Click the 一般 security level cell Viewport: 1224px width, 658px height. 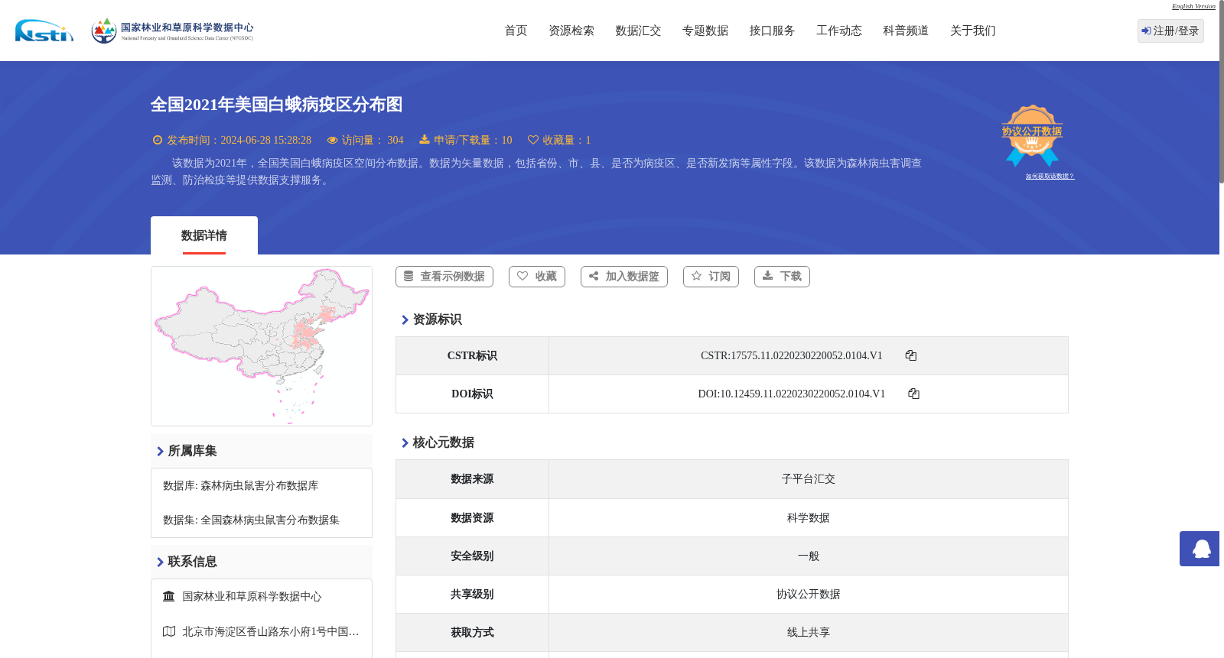809,556
